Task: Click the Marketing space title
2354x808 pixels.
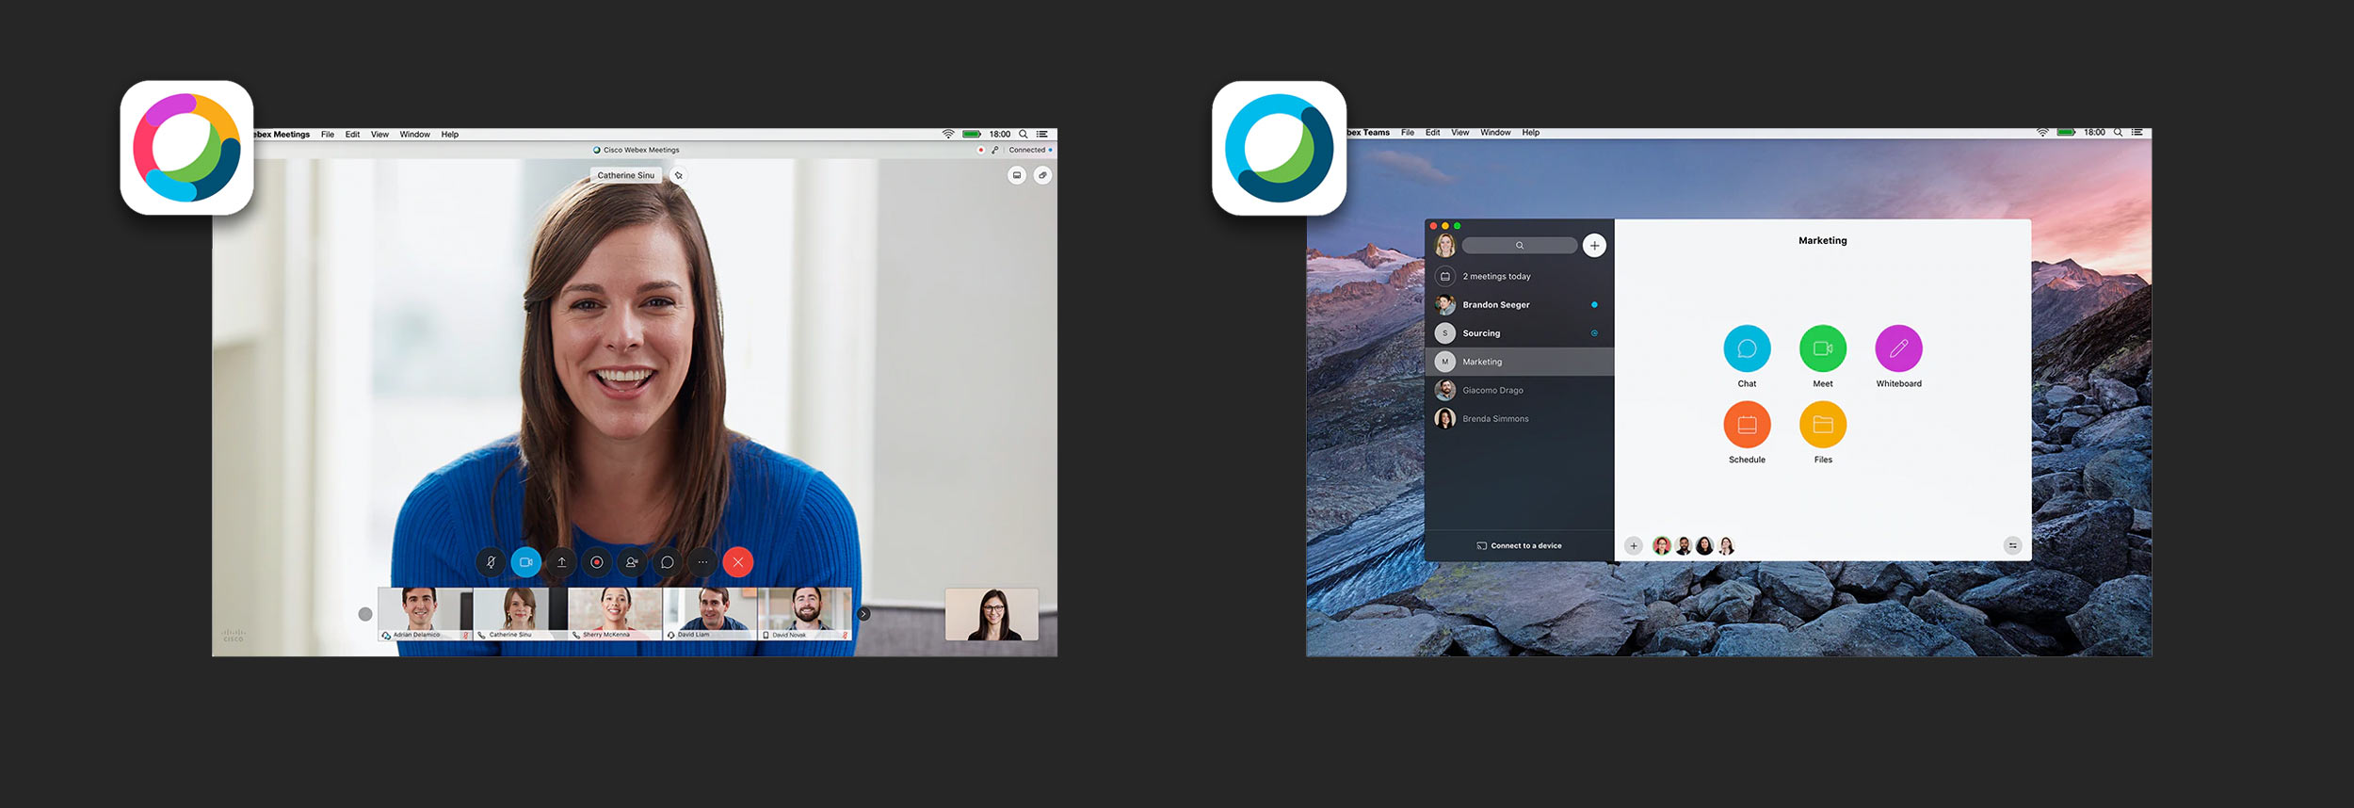Action: pos(1823,241)
